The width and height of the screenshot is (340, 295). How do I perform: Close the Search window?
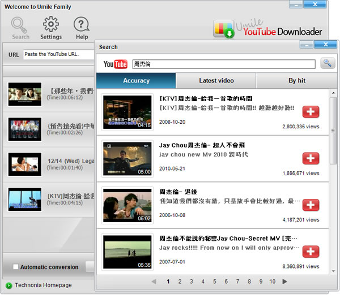[326, 45]
